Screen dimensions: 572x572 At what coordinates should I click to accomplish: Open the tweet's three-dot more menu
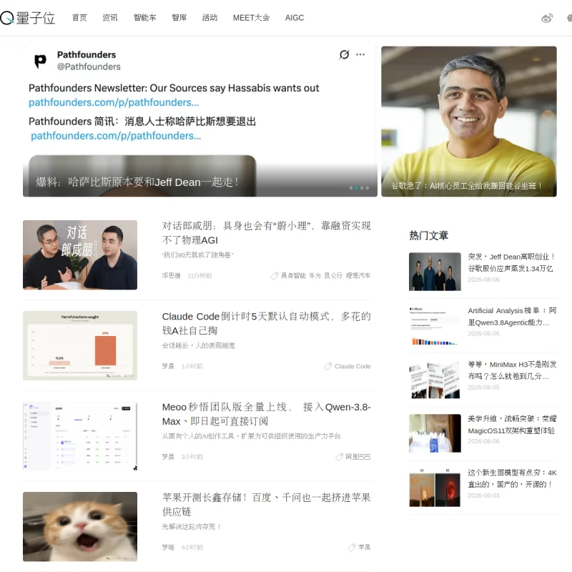click(360, 54)
